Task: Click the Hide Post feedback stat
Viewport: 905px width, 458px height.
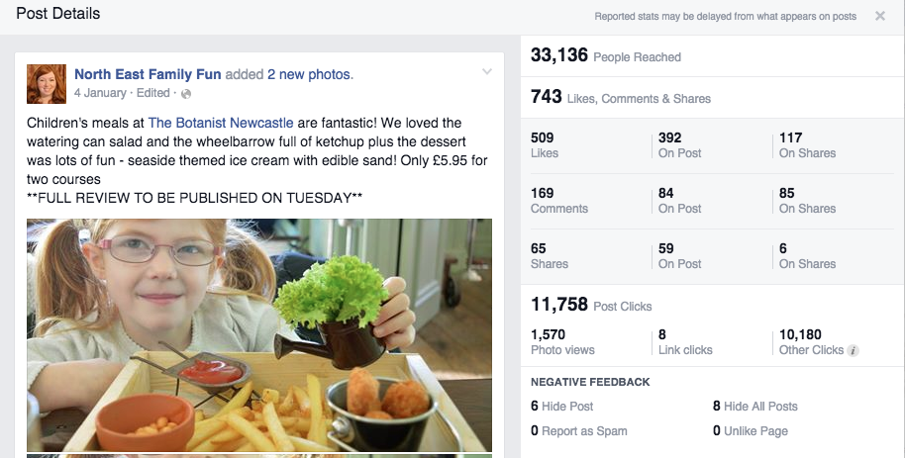Action: click(x=562, y=407)
